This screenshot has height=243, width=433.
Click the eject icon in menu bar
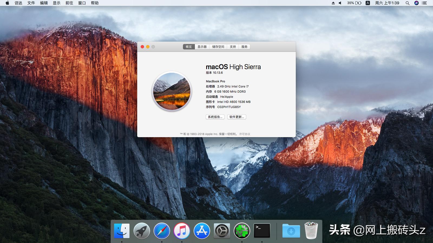coord(333,3)
